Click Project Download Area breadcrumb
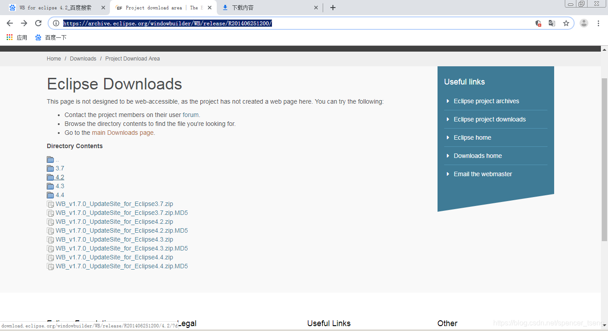This screenshot has width=608, height=331. [x=133, y=59]
